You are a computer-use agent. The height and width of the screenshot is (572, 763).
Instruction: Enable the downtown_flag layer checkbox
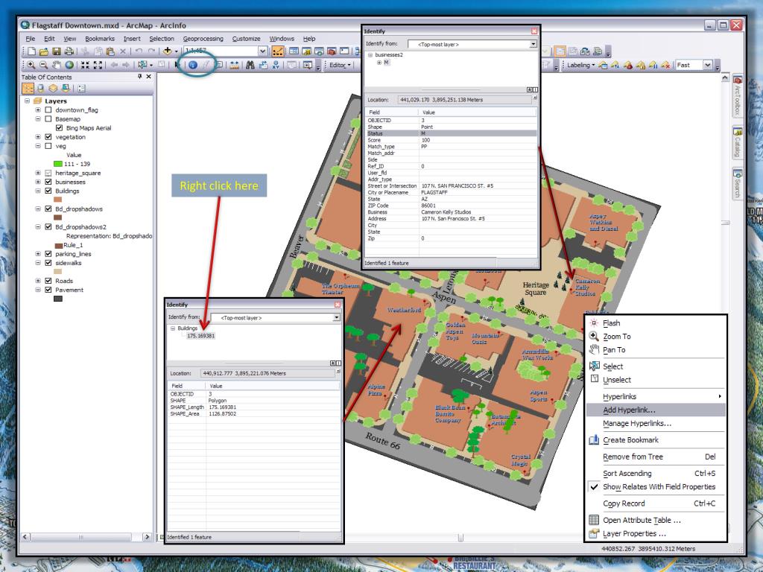point(48,110)
